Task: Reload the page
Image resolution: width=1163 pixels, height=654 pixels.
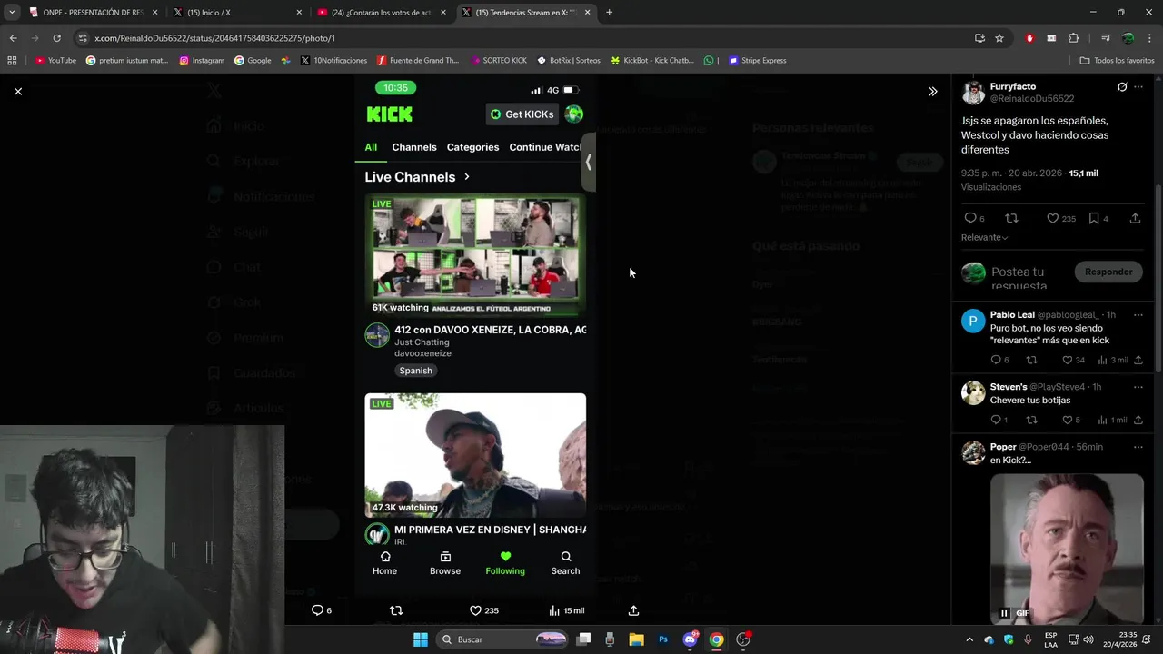Action: (56, 38)
